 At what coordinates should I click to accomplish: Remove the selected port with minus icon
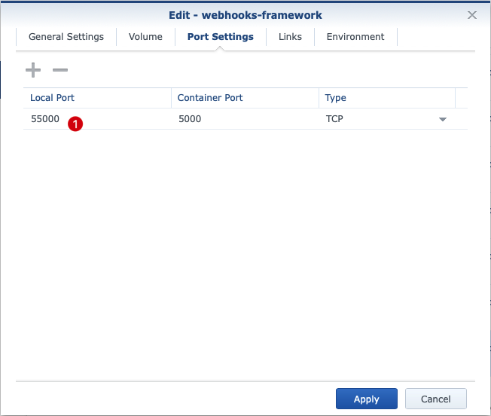60,70
